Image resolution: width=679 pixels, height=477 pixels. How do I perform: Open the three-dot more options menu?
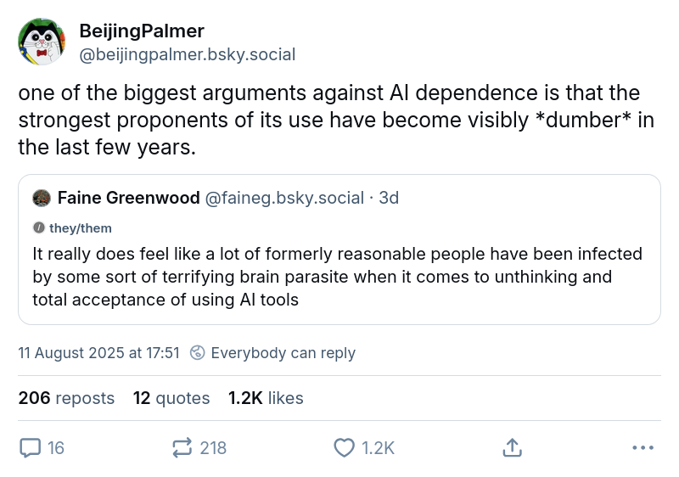(643, 447)
